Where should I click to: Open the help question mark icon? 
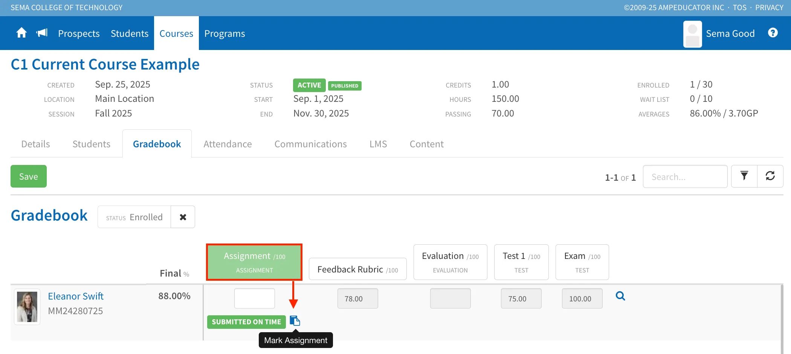(x=773, y=33)
